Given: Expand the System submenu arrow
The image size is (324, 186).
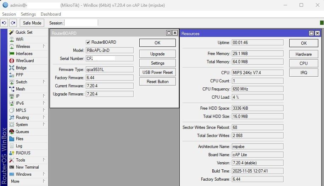Looking at the screenshot, I should coord(44,124).
